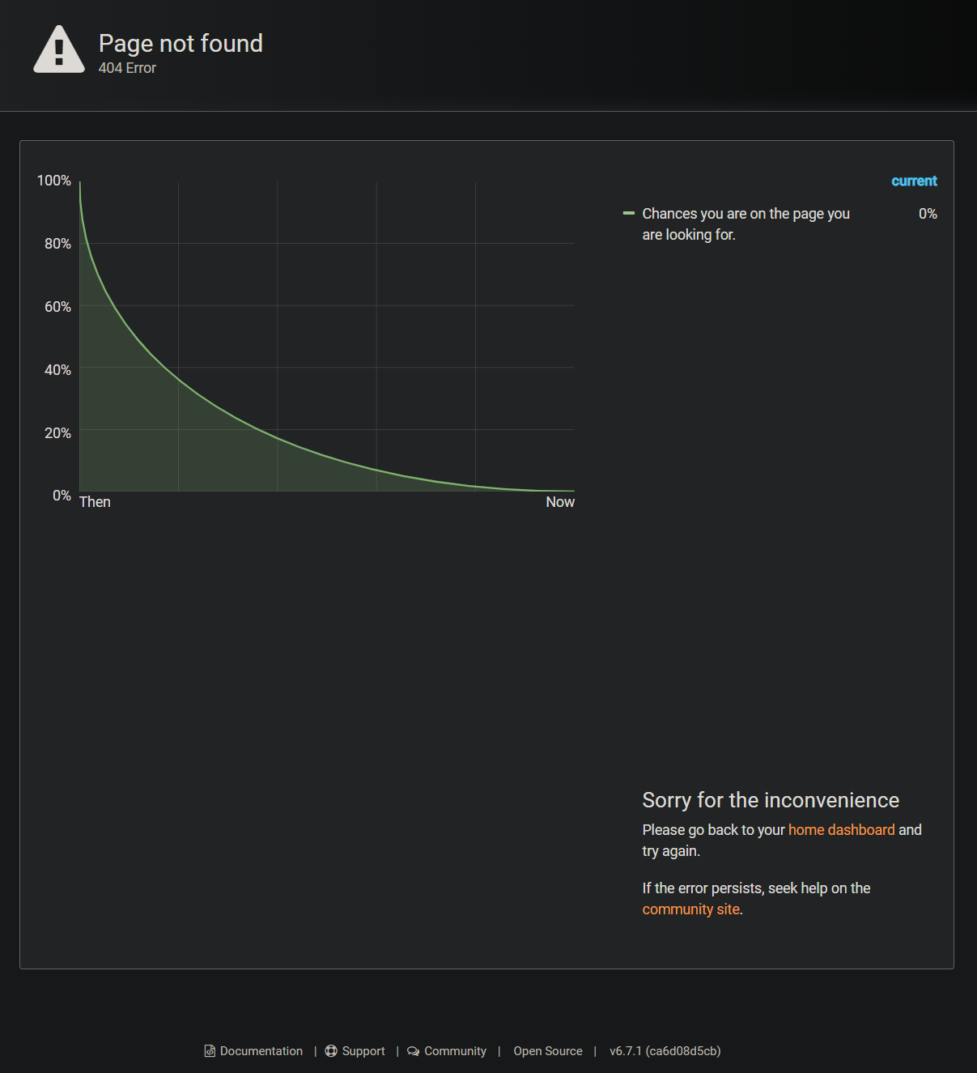Click the green legend series marker
Viewport: 977px width, 1073px height.
click(629, 213)
